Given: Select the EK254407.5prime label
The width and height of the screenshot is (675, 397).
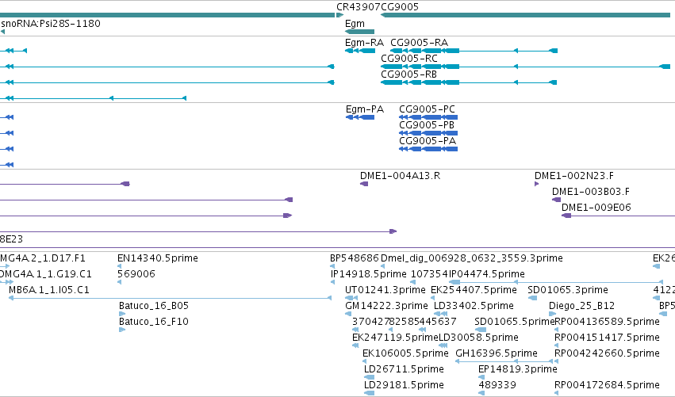Looking at the screenshot, I should pyautogui.click(x=474, y=290).
